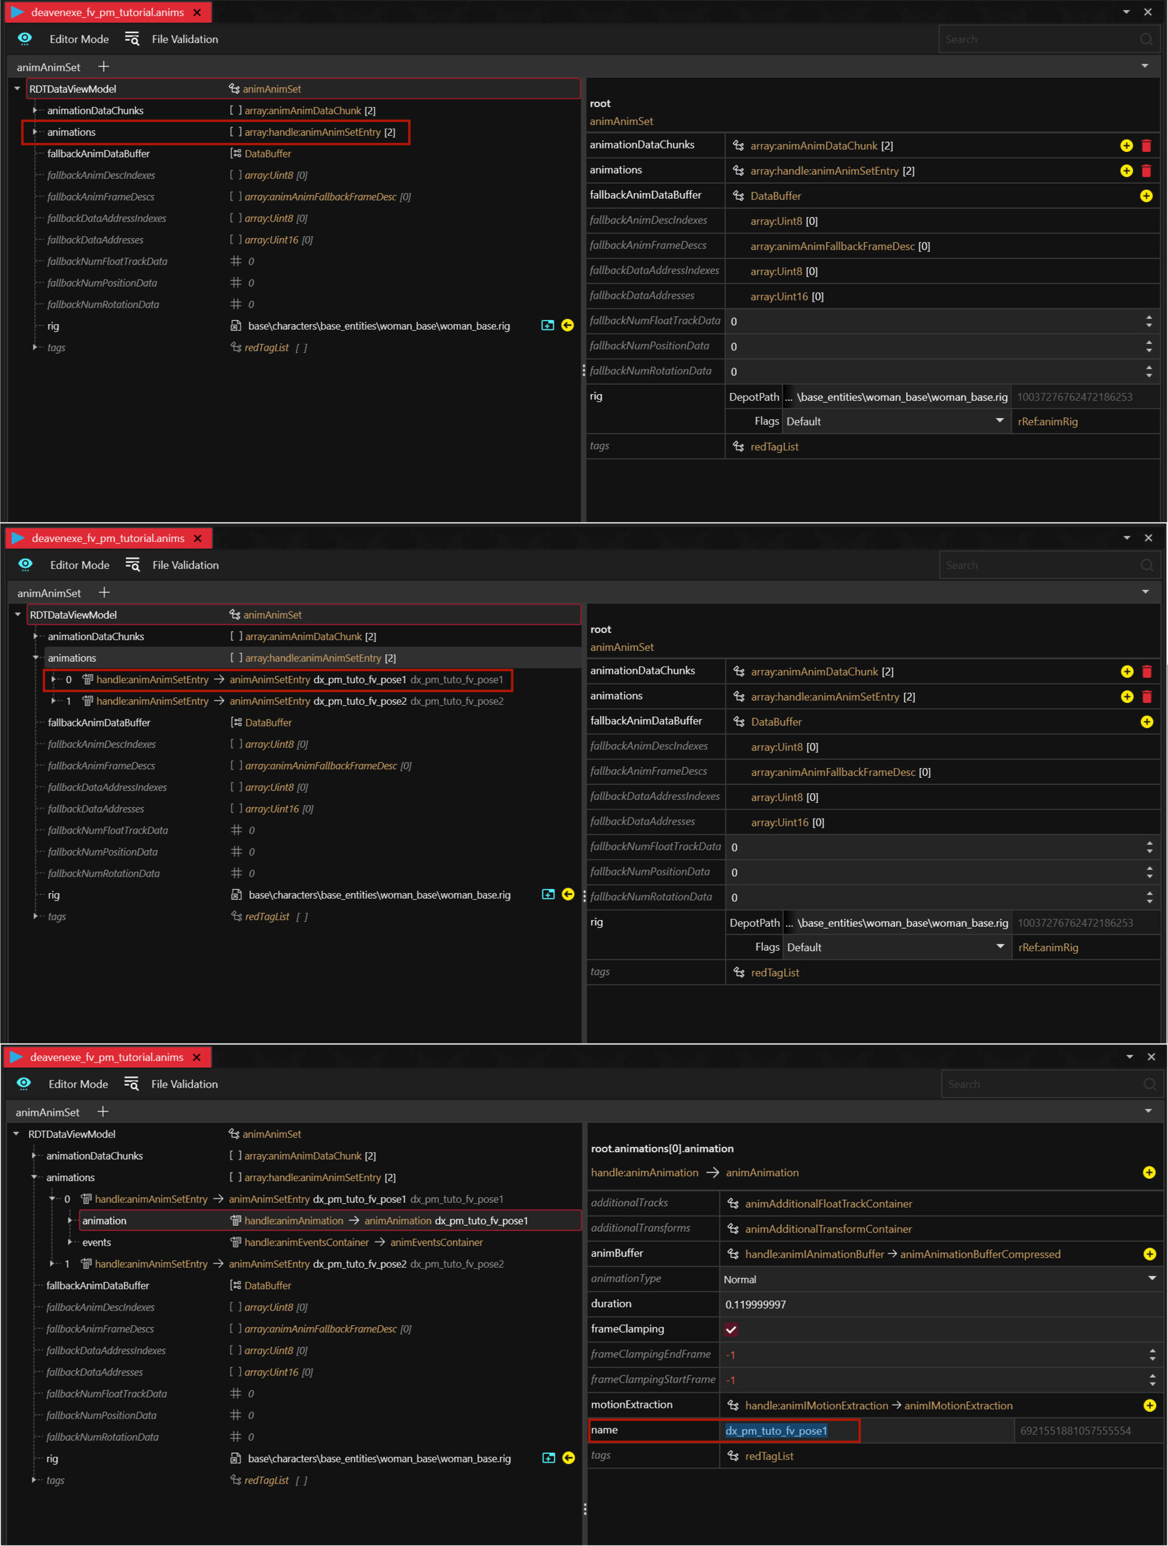Click yellow plus on fallbackAnimDataBuffer row, top panel
Screen dimensions: 1168x1546
click(x=1146, y=196)
